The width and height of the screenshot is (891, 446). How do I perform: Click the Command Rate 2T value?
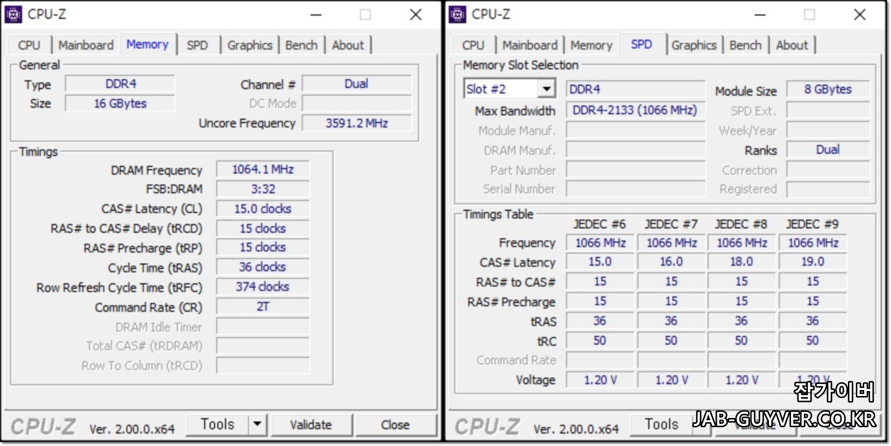[x=263, y=307]
